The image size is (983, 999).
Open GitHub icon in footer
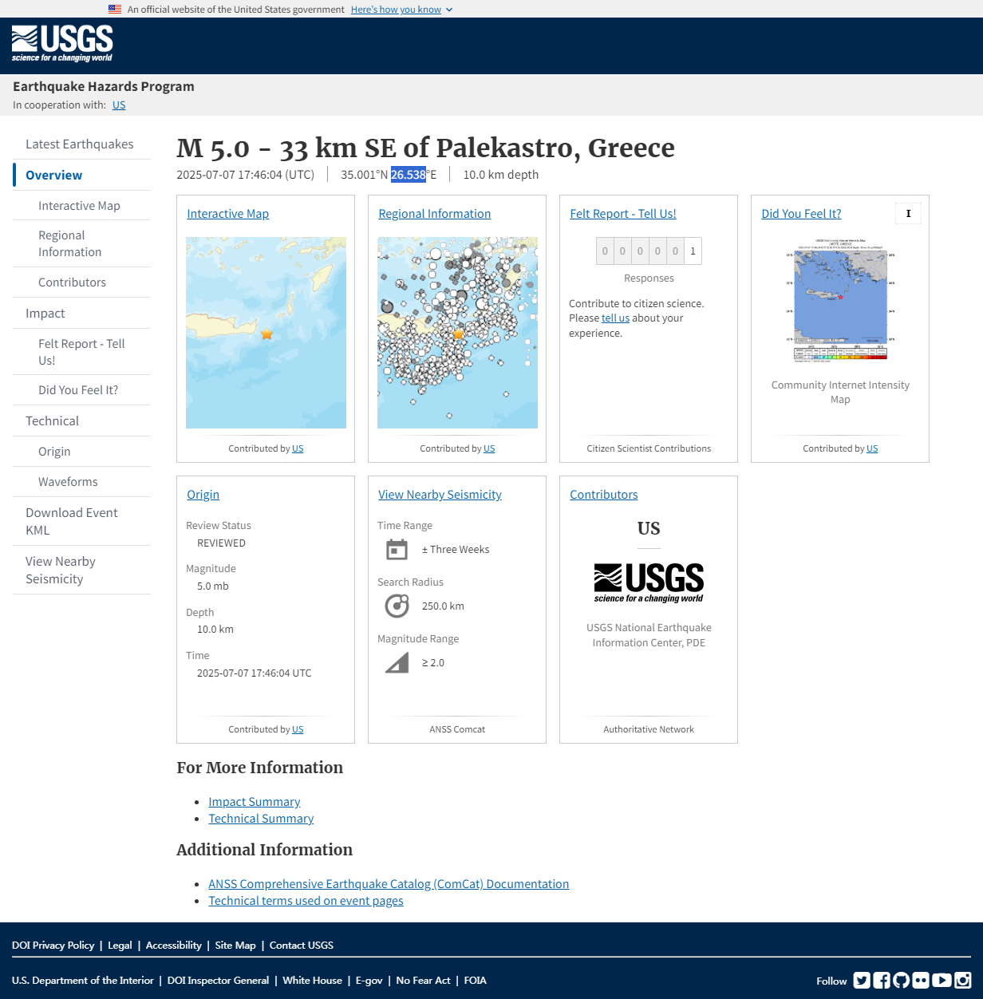click(902, 981)
